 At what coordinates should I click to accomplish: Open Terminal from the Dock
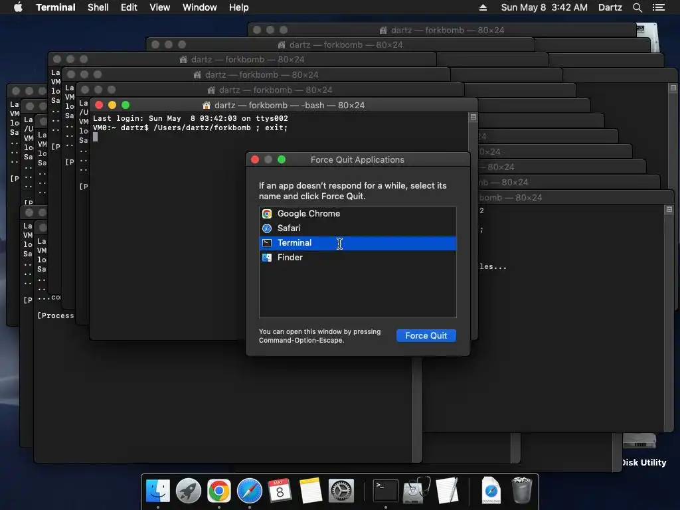coord(386,491)
